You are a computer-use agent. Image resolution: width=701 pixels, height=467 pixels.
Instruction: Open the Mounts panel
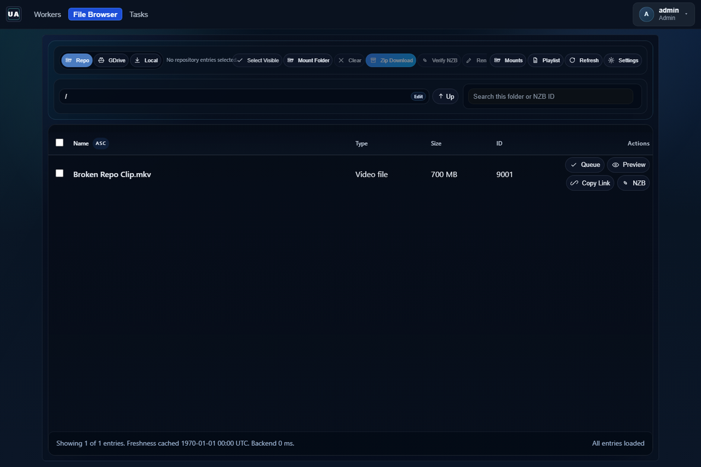click(508, 60)
